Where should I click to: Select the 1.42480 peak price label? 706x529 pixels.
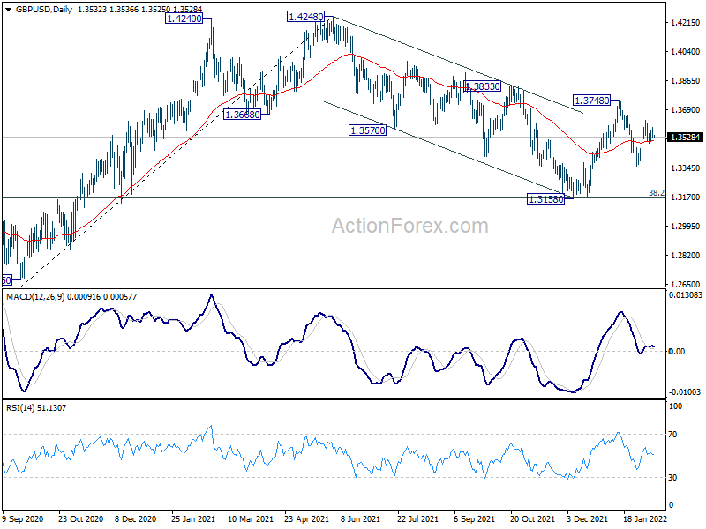305,17
